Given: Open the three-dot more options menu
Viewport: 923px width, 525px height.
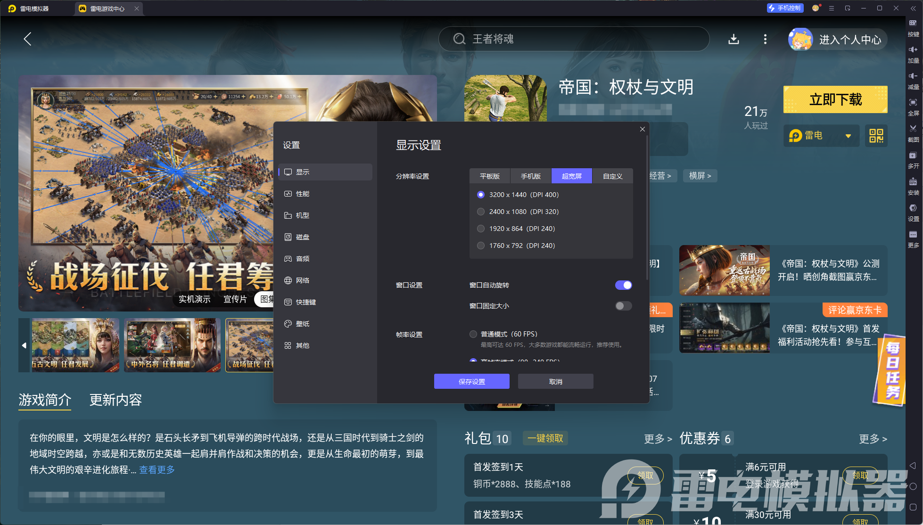Looking at the screenshot, I should point(765,39).
